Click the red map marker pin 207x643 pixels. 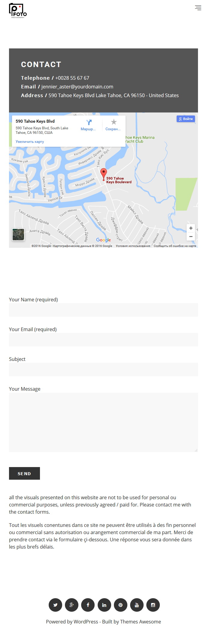coord(103,174)
